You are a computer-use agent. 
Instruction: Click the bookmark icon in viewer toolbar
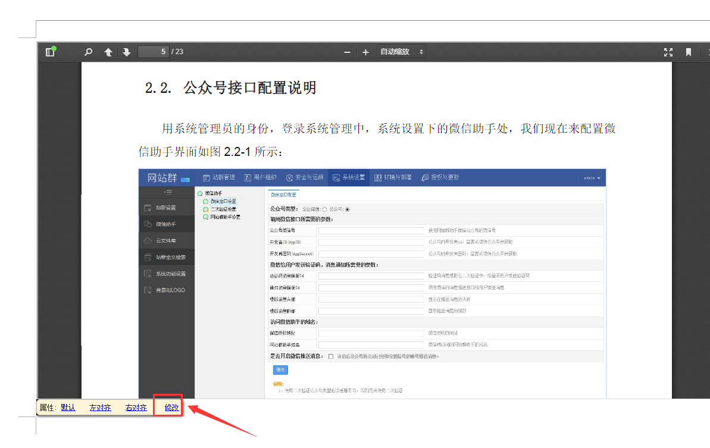688,52
